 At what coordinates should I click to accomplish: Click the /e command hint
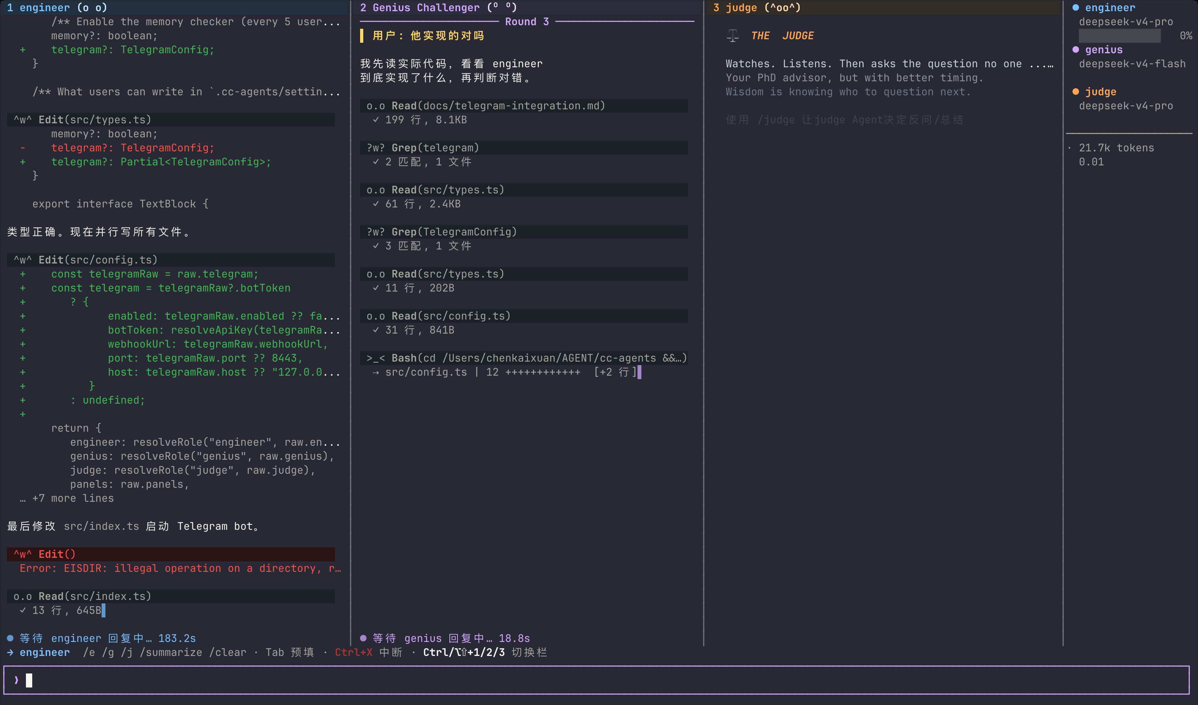89,652
